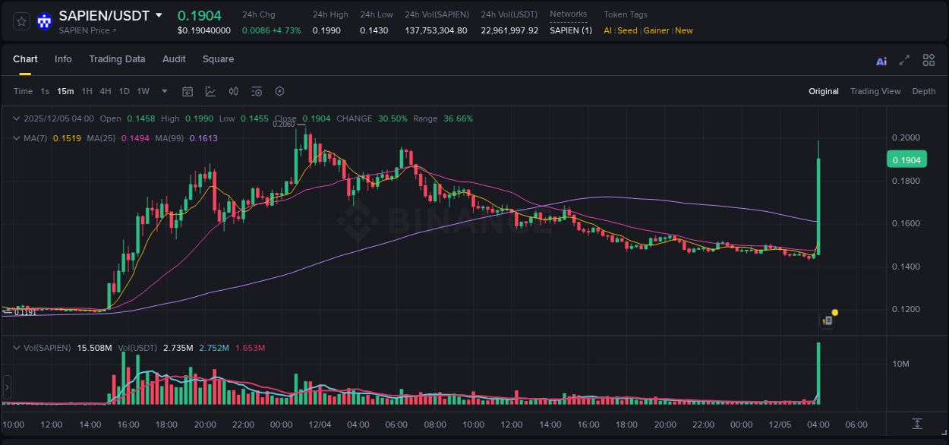Select the line chart style icon
Image resolution: width=949 pixels, height=445 pixels.
[210, 91]
